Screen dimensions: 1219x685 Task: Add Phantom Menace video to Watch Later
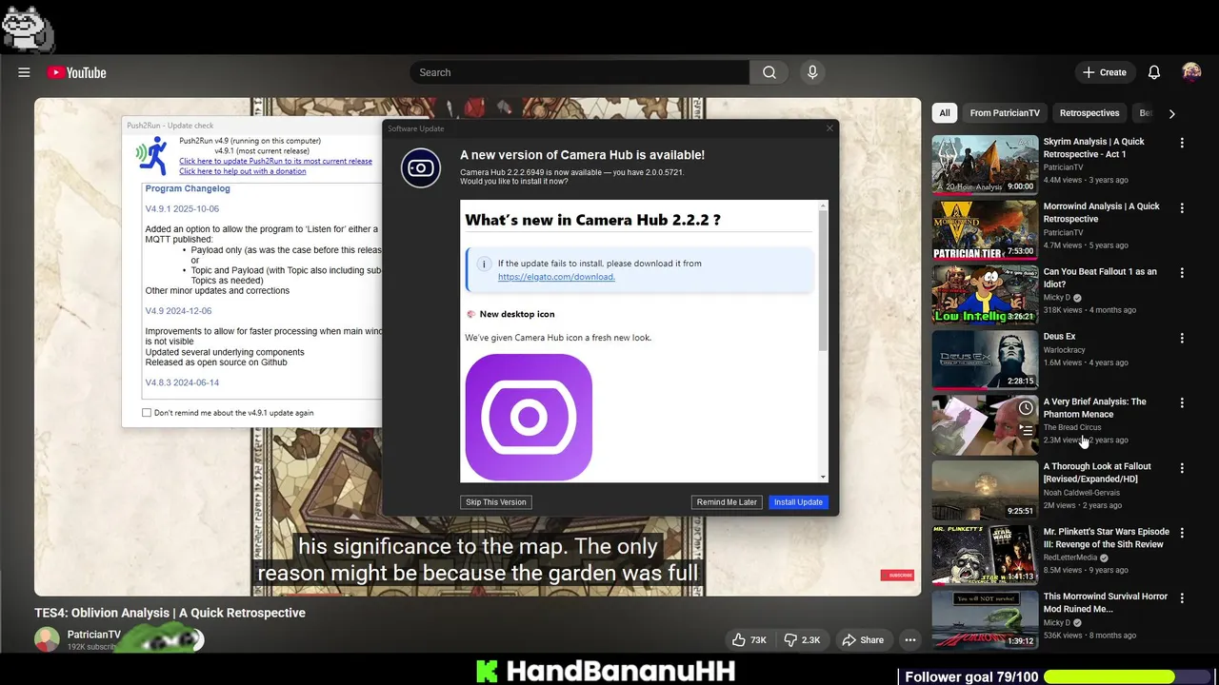coord(1026,408)
